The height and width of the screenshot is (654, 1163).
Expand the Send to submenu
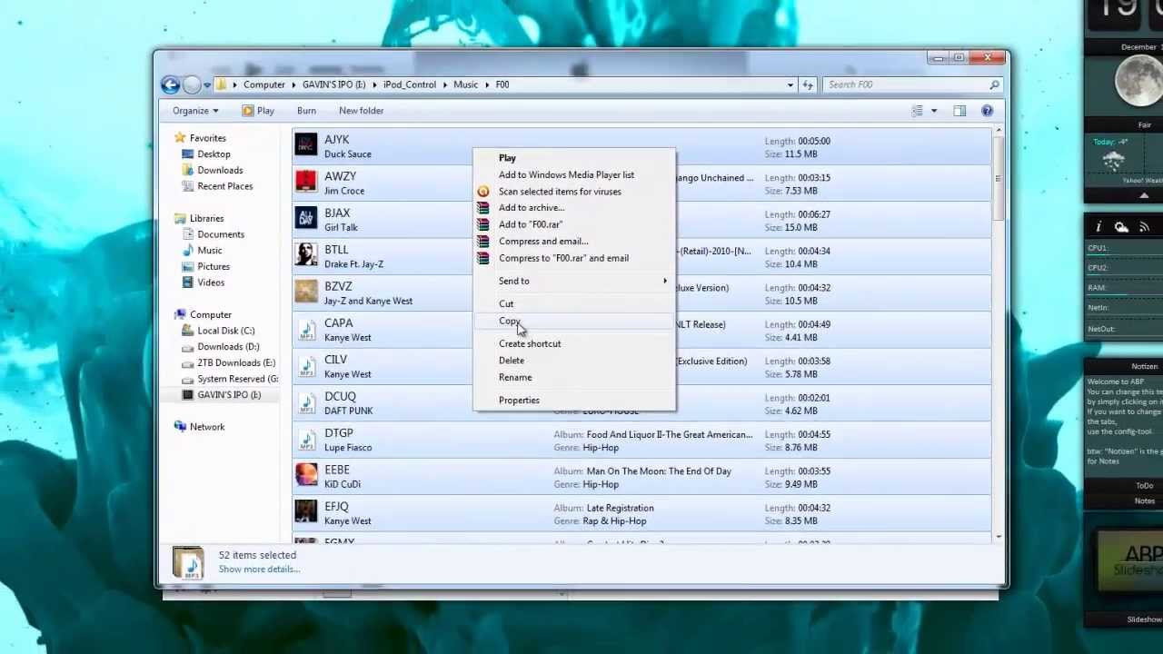[x=574, y=281]
